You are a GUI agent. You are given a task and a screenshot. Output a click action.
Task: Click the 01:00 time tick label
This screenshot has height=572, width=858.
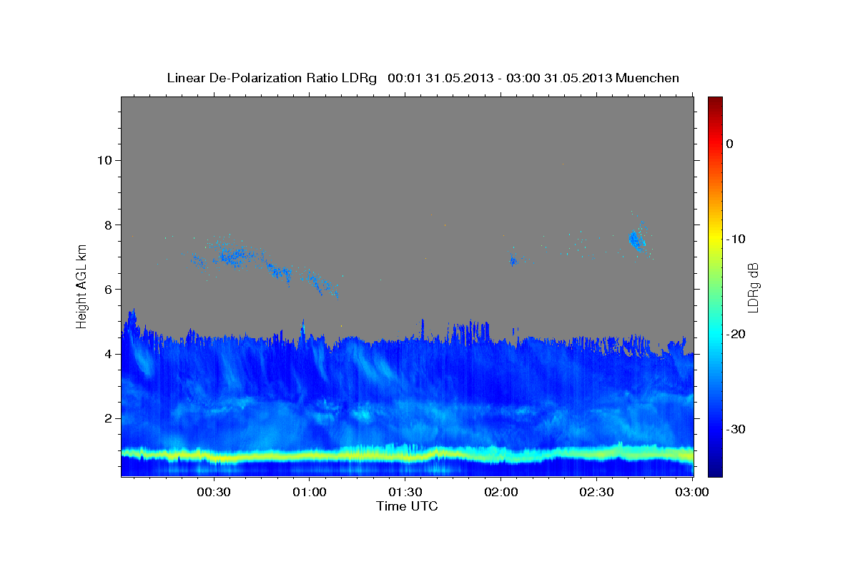(309, 493)
